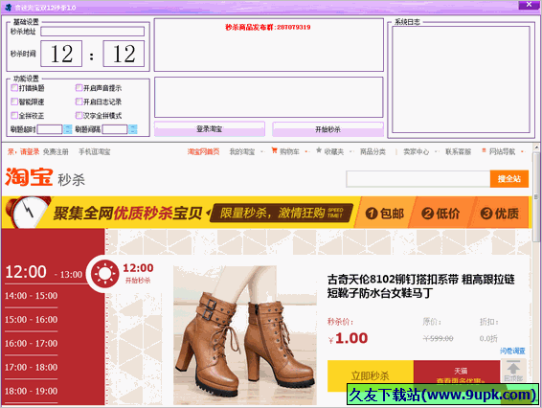Image resolution: width=542 pixels, height=408 pixels.
Task: Select the 18:00 - 19:00 time slot
Action: 31,392
